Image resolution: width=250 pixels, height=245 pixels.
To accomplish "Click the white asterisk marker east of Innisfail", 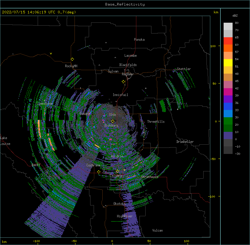I will (146, 88).
